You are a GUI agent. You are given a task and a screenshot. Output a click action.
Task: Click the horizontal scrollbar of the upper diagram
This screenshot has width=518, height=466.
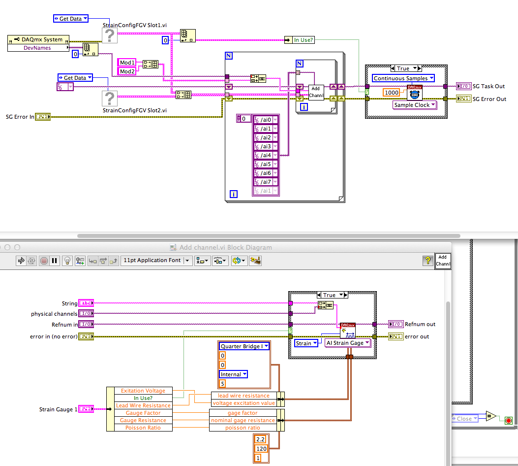269,236
